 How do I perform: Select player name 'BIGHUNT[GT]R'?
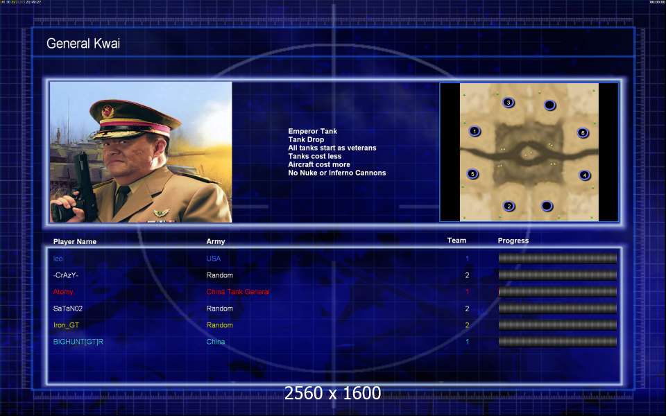point(78,342)
